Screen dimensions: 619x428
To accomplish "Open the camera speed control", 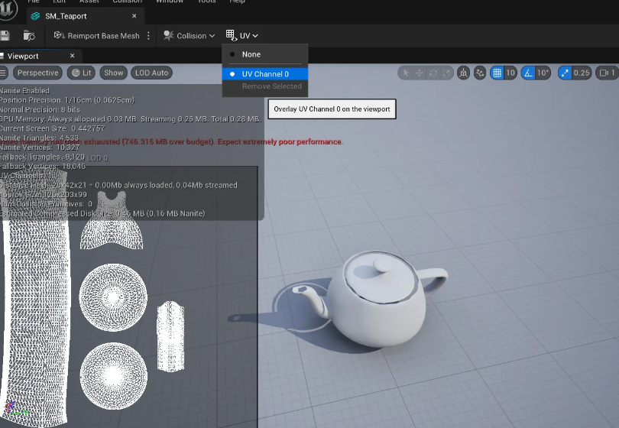I will pos(608,73).
